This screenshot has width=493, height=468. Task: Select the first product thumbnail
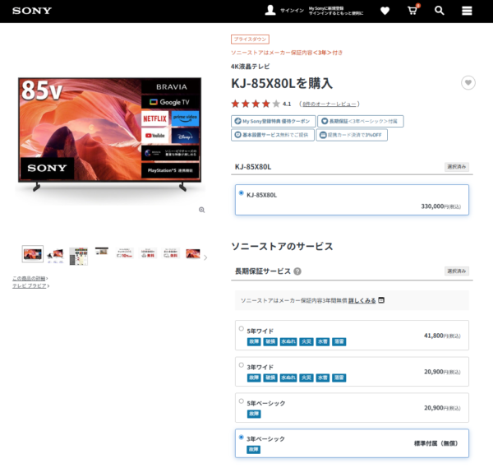coord(33,254)
